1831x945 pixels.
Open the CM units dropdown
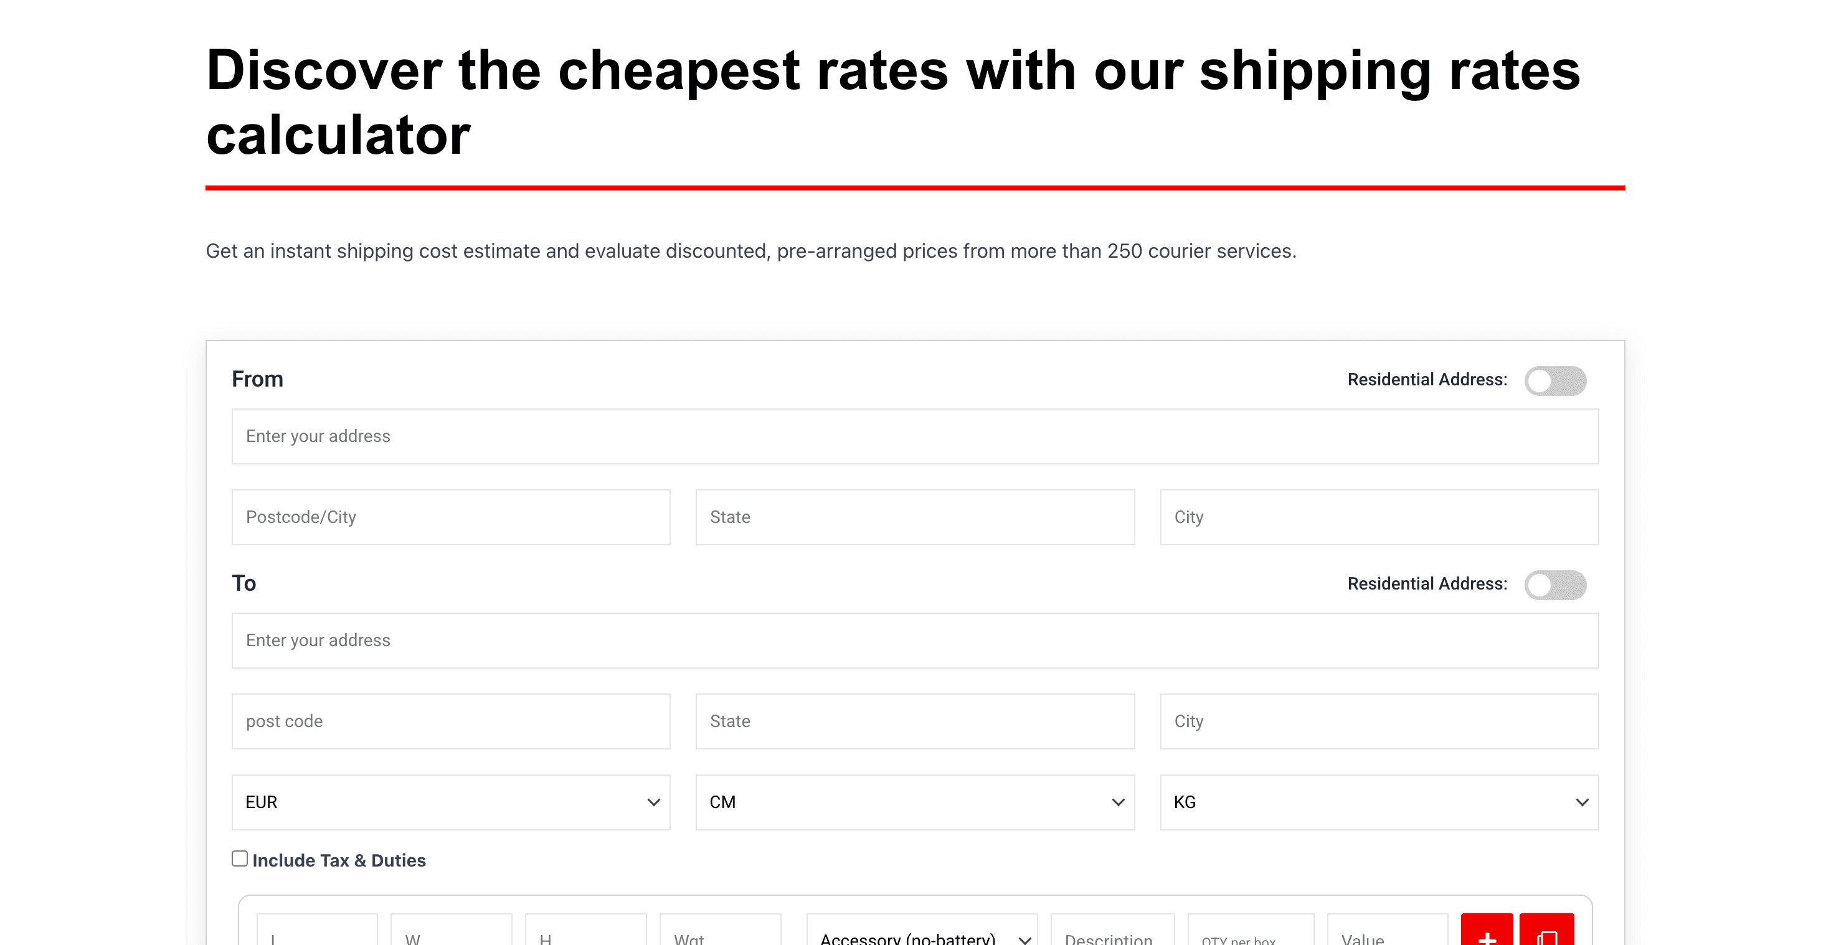915,802
